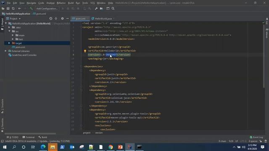The height and width of the screenshot is (151, 269).
Task: Toggle tool window buttons icon at status bar left
Action: point(2,141)
